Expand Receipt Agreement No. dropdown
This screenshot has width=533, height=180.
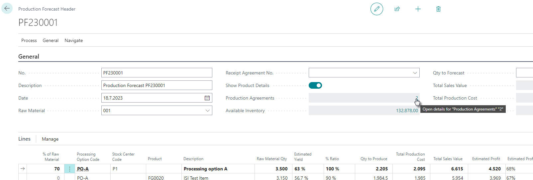tap(415, 73)
